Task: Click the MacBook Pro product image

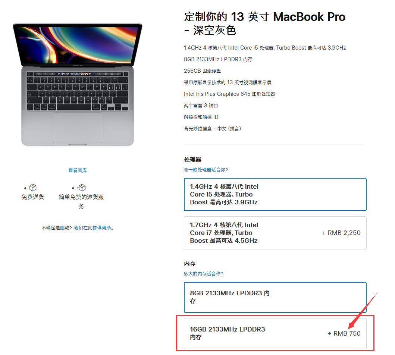Action: (x=78, y=84)
